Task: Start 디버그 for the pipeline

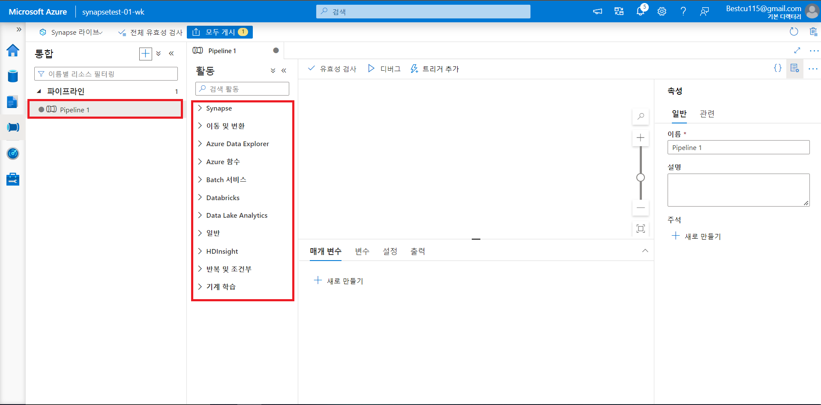Action: click(x=384, y=69)
